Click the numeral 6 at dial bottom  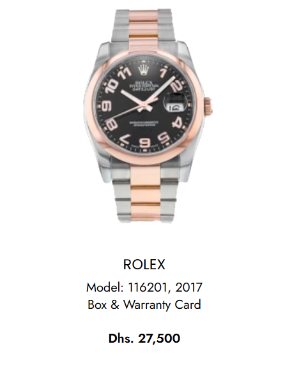tap(144, 143)
